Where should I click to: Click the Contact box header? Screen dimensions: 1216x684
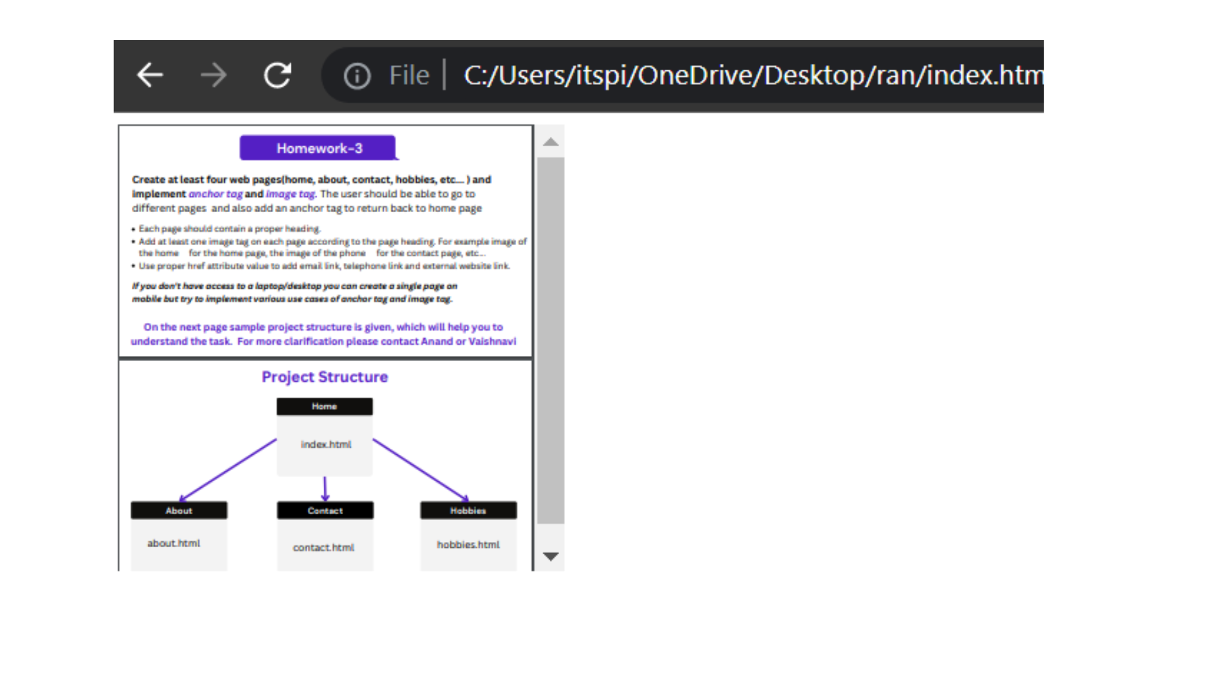point(325,510)
